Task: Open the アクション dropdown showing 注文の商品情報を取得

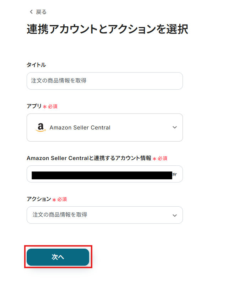Action: (x=105, y=215)
